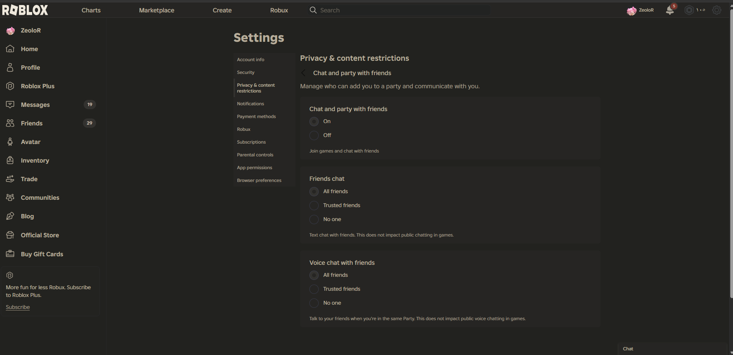
Task: Click the Avatar icon in sidebar
Action: pos(10,142)
